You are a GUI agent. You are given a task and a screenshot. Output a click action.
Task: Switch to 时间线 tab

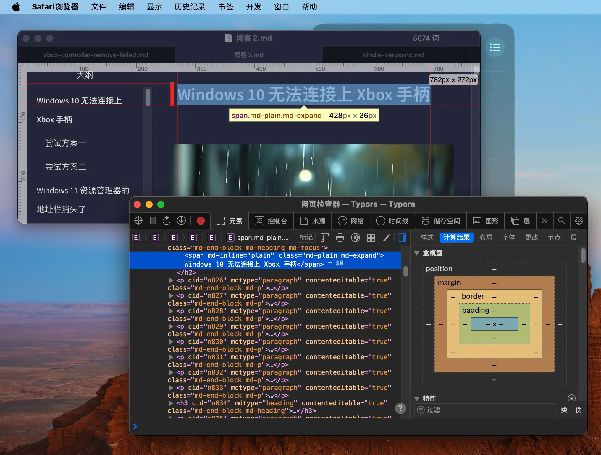point(392,221)
